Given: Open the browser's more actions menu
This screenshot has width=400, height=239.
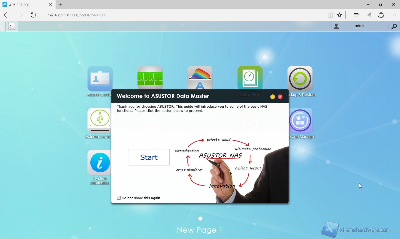Looking at the screenshot, I should pyautogui.click(x=393, y=15).
